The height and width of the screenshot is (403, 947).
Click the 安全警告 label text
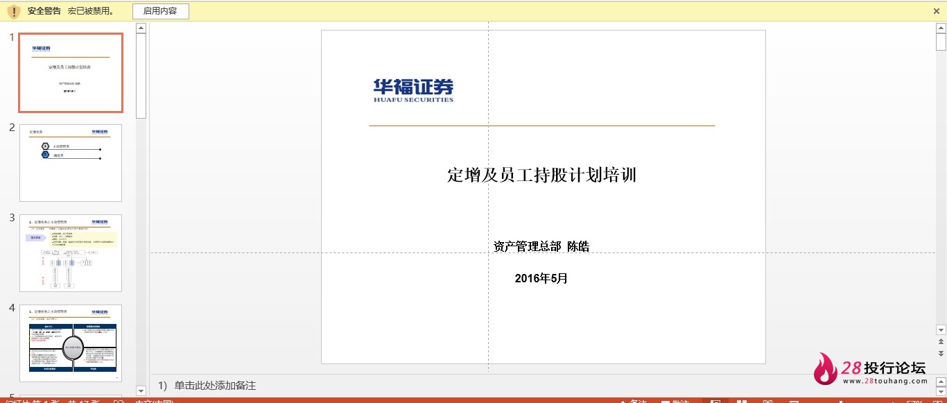tap(44, 11)
